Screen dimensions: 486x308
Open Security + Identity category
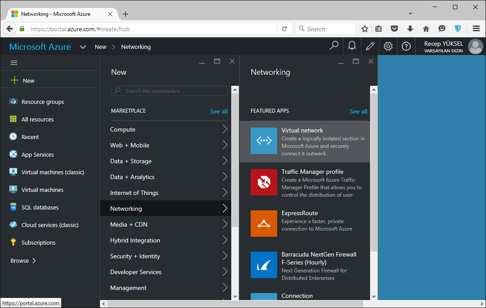click(166, 256)
